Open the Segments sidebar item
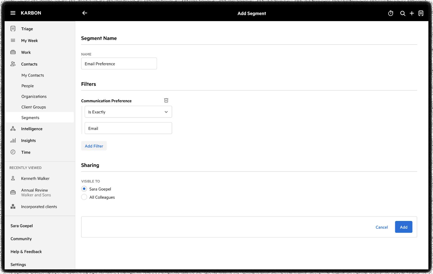The height and width of the screenshot is (274, 433). (30, 118)
